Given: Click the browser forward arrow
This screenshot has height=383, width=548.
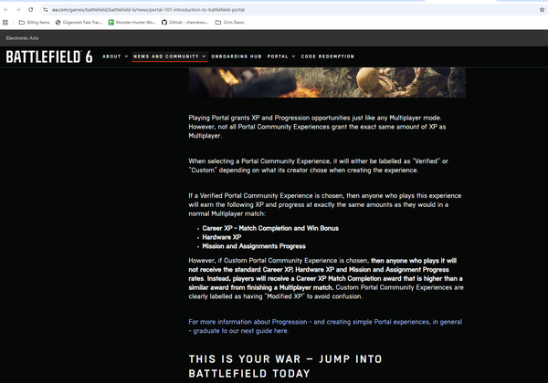Looking at the screenshot, I should tap(18, 9).
